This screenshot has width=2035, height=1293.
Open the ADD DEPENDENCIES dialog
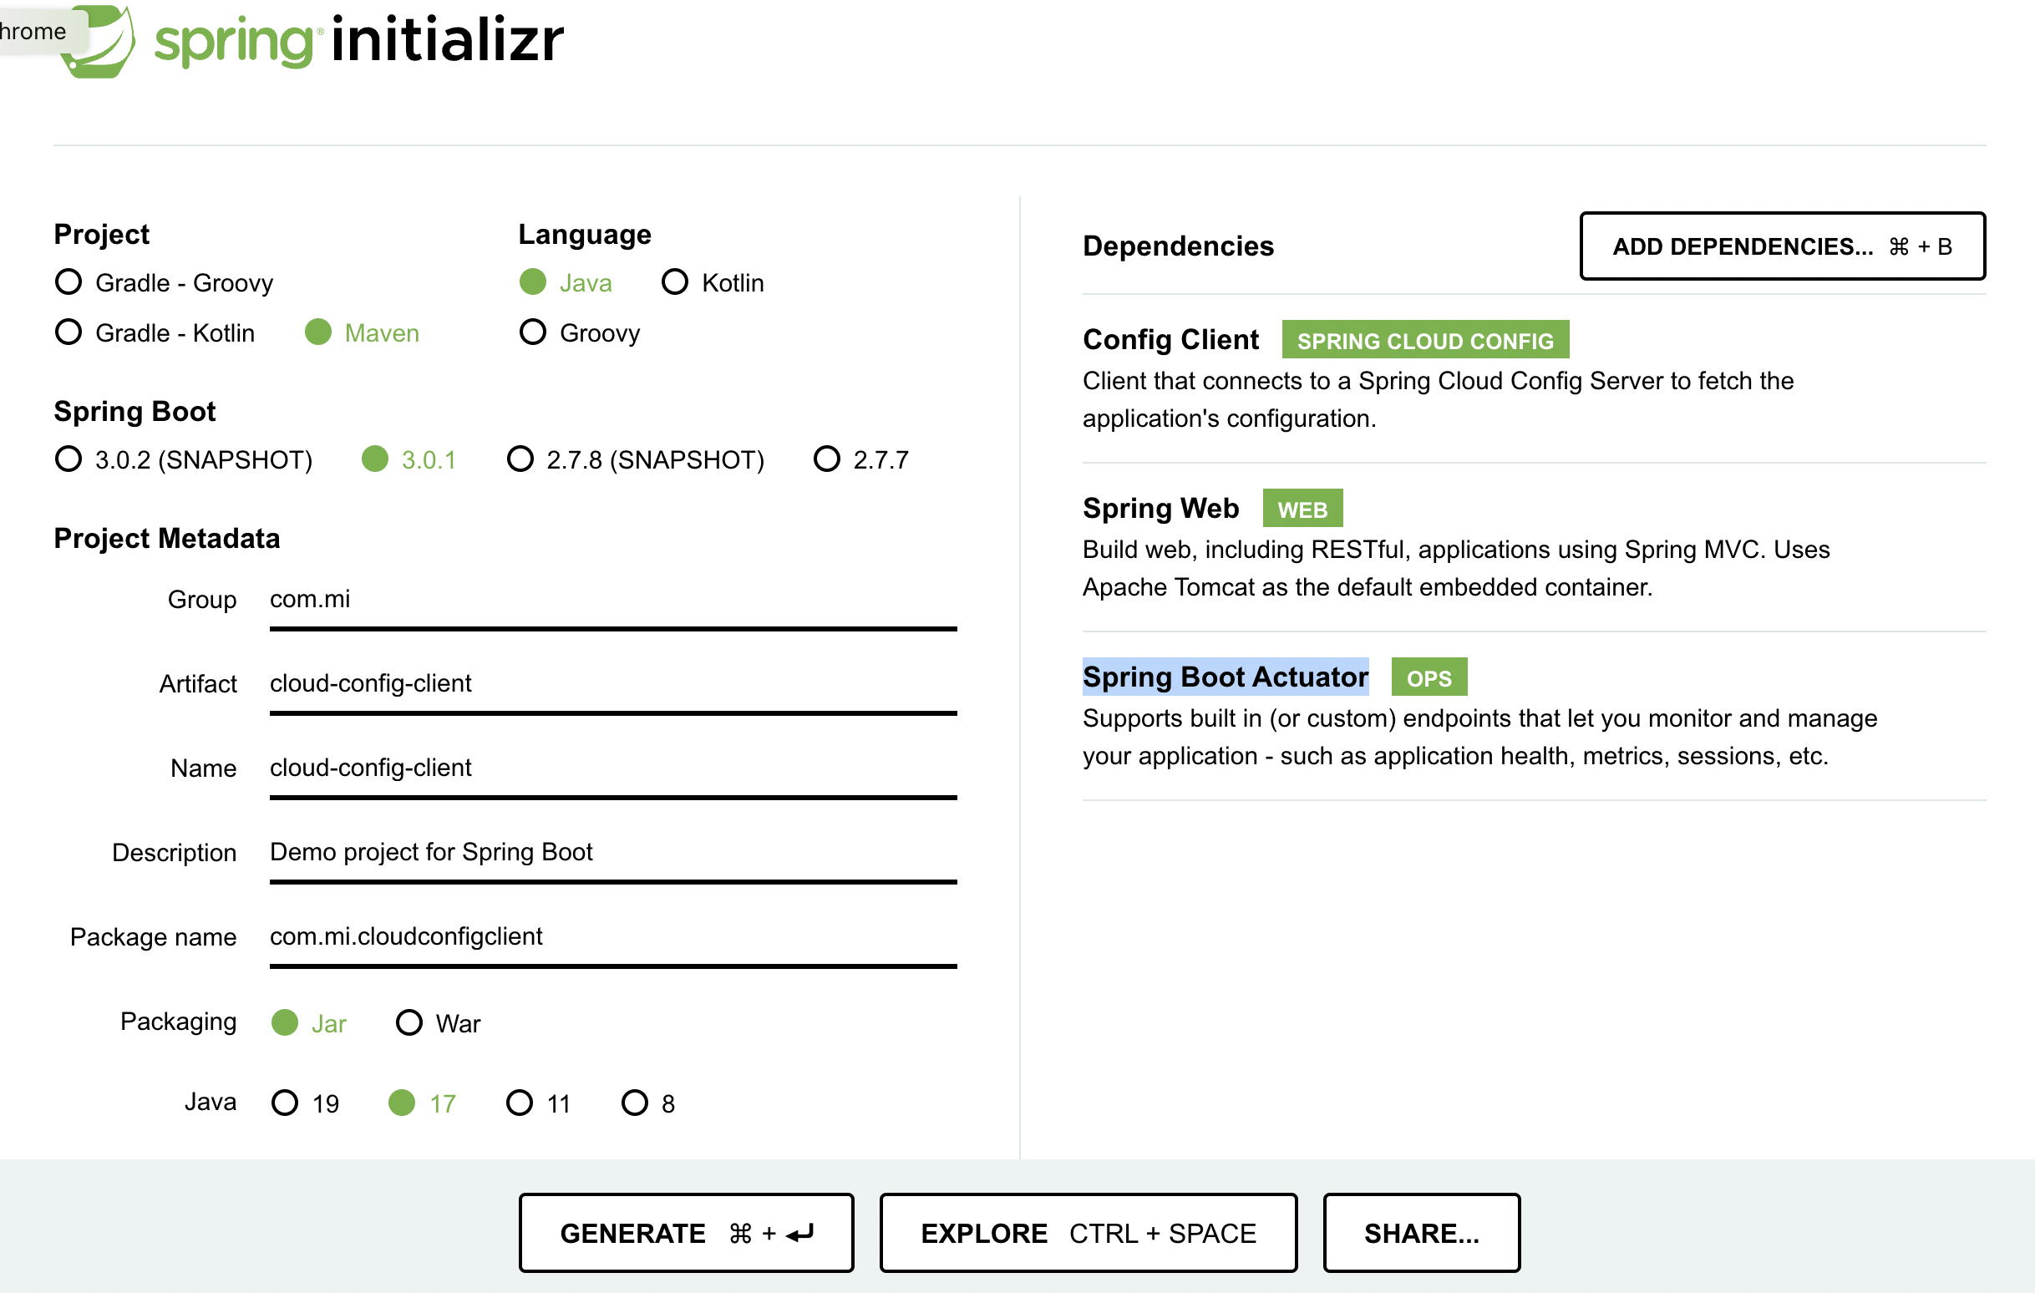pos(1782,246)
